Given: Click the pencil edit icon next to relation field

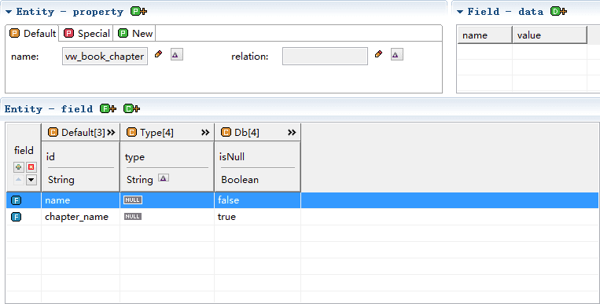Looking at the screenshot, I should pyautogui.click(x=378, y=54).
